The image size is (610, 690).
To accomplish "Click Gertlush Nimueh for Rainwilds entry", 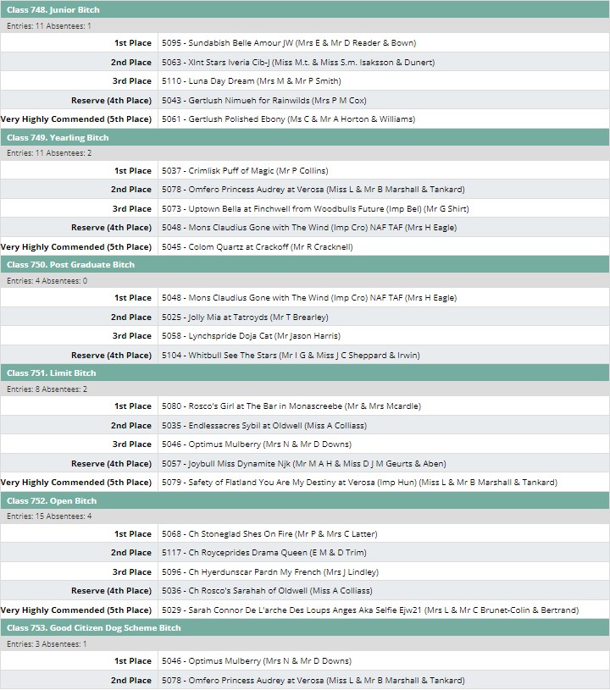I will (263, 101).
